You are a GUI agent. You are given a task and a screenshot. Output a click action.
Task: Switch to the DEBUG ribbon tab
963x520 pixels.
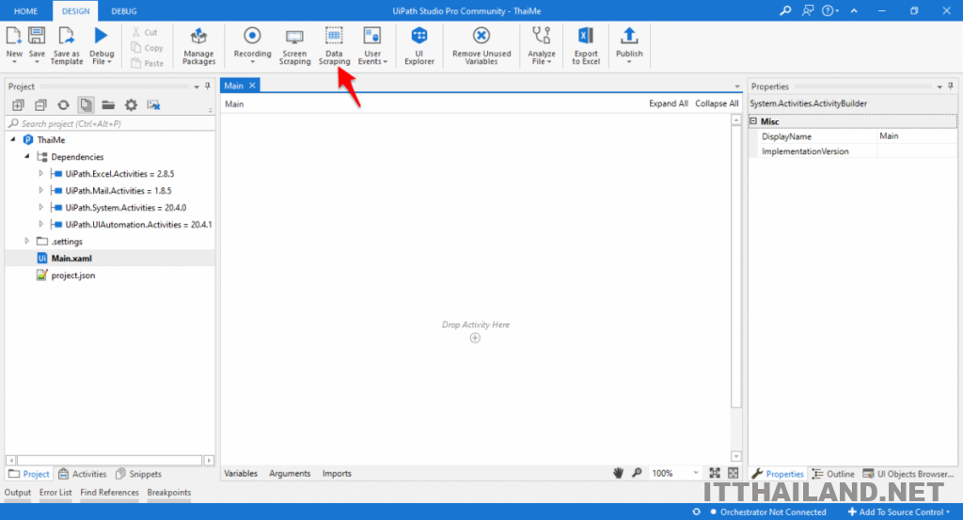pyautogui.click(x=124, y=11)
